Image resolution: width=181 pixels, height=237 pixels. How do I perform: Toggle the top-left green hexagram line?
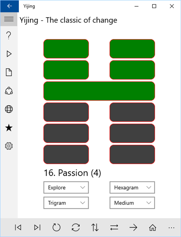66,49
